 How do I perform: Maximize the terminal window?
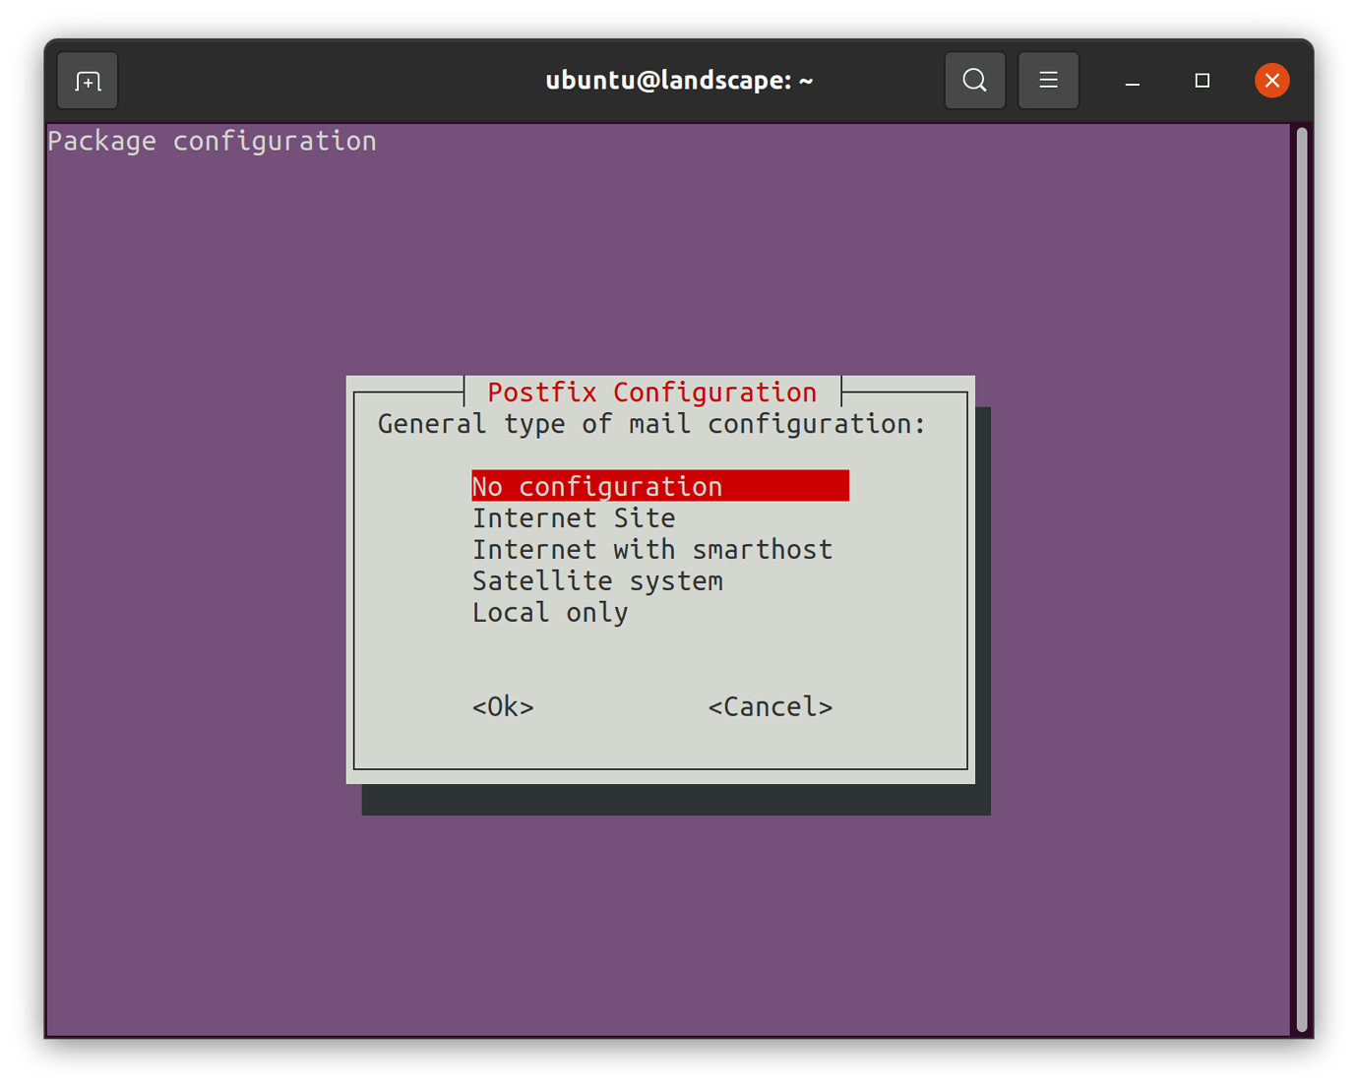[1202, 81]
